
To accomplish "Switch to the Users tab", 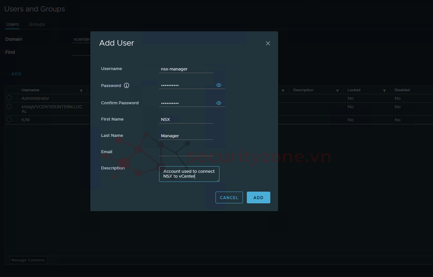I will click(x=12, y=24).
